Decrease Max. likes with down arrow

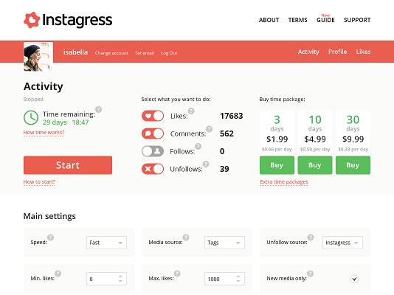[x=238, y=281]
